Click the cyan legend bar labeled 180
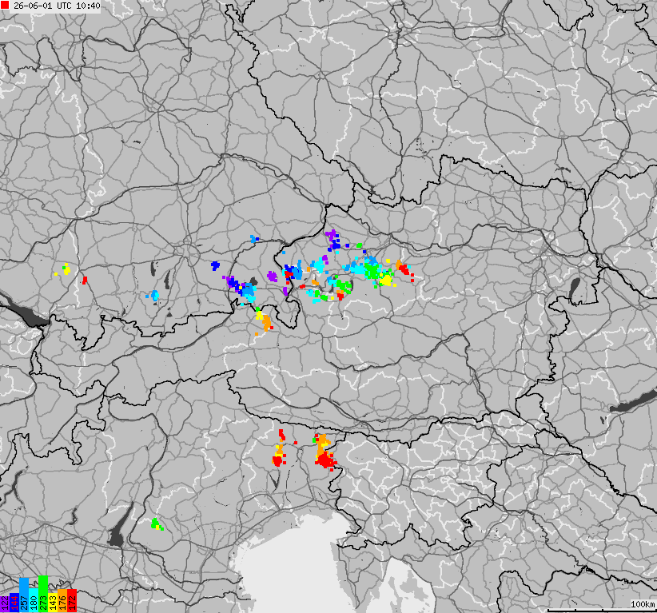 (34, 600)
